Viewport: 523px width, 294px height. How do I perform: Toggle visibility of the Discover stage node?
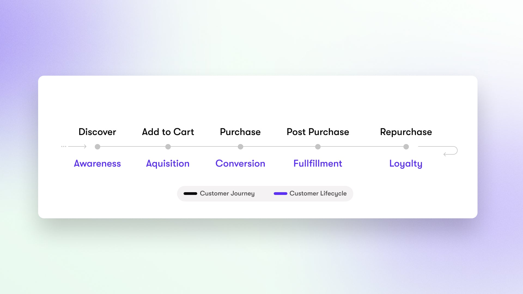coord(97,147)
